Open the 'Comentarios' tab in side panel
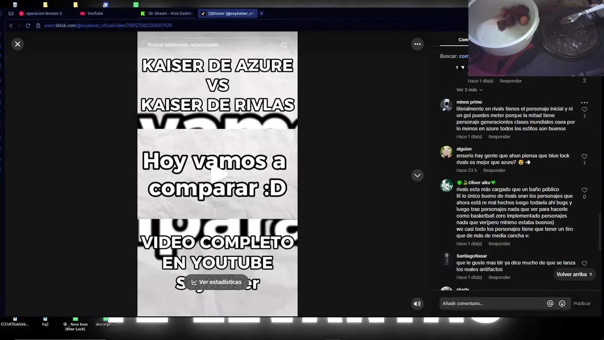Screen dimensions: 604x340 [x=463, y=40]
